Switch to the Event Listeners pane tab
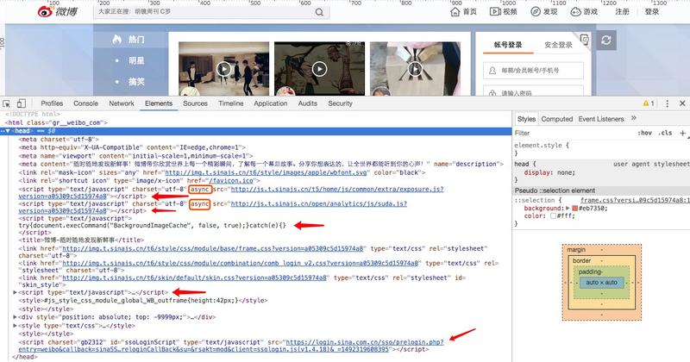690x362 pixels. [x=601, y=119]
